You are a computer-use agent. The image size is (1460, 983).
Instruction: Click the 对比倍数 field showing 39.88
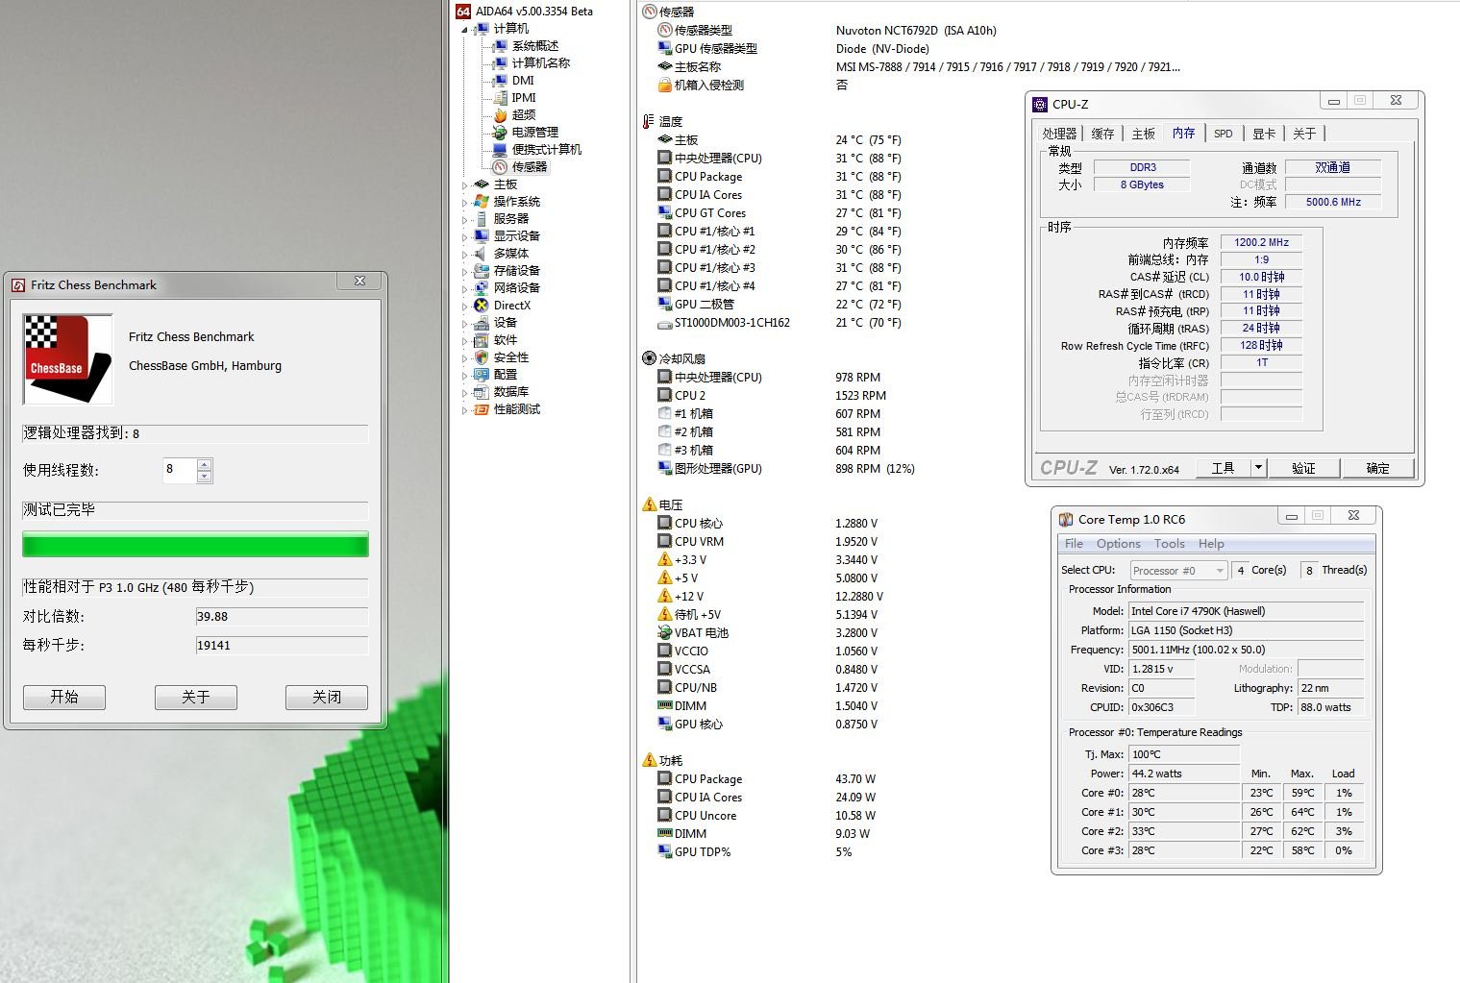(x=282, y=616)
